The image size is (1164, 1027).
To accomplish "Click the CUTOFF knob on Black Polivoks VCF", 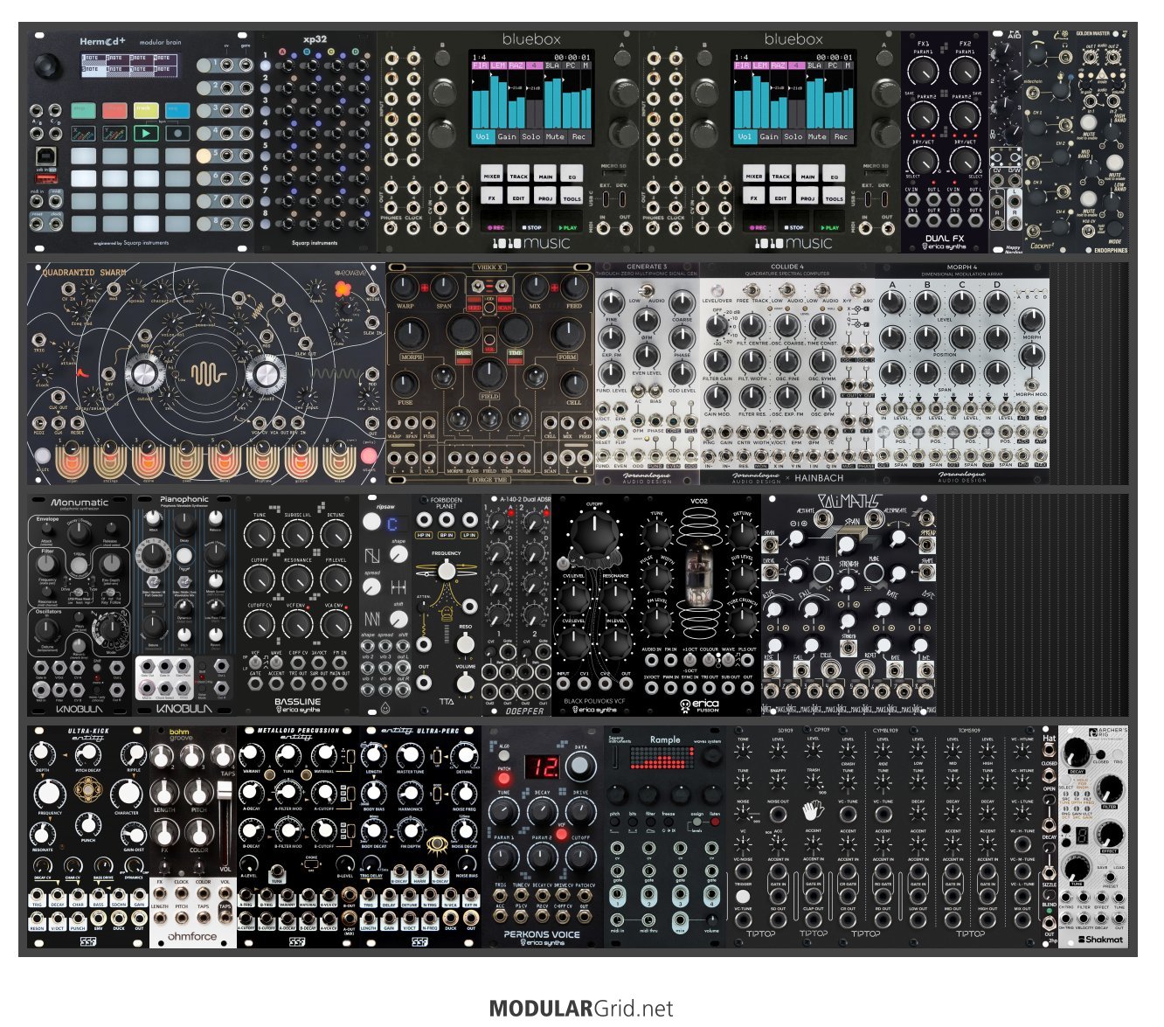I will click(x=594, y=533).
